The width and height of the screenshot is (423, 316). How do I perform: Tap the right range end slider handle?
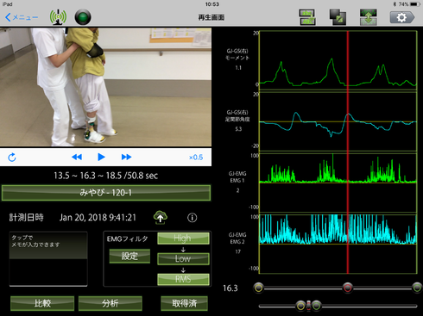click(417, 288)
